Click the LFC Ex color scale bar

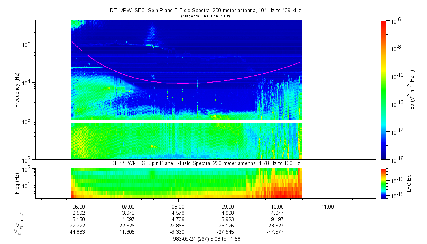coord(384,183)
